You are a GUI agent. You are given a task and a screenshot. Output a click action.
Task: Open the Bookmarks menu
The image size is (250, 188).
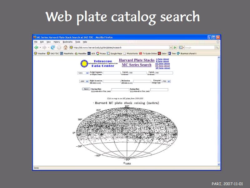tap(67, 42)
